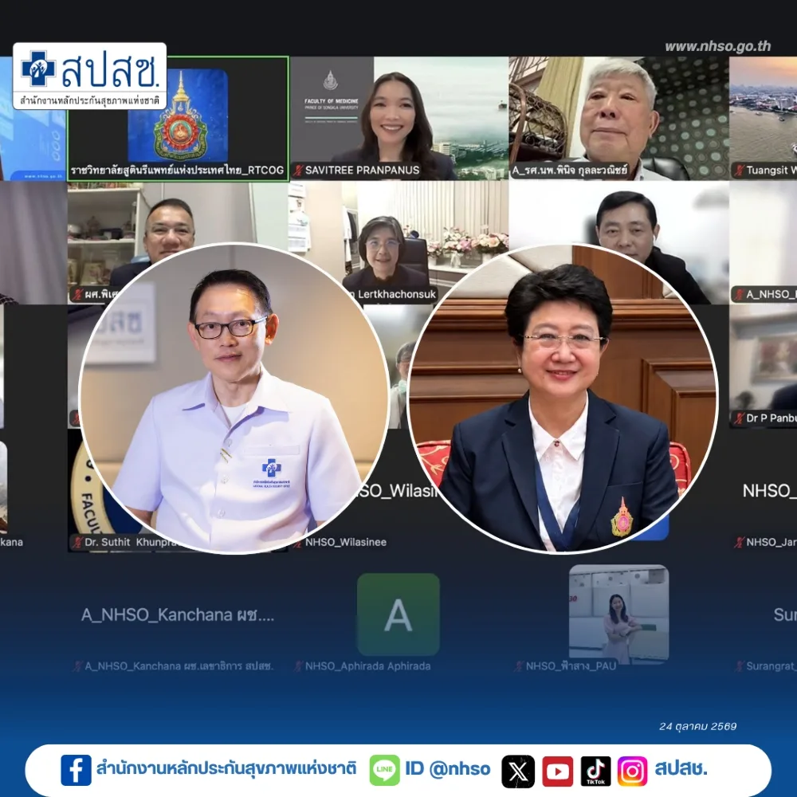Click circular portrait of woman in navy blazer
The width and height of the screenshot is (797, 797).
pos(563,398)
